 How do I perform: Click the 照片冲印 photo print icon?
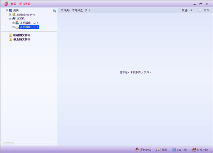pos(194,150)
